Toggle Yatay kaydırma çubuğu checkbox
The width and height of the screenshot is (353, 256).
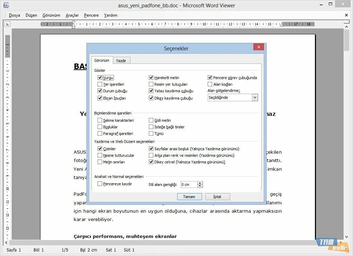pos(151,91)
